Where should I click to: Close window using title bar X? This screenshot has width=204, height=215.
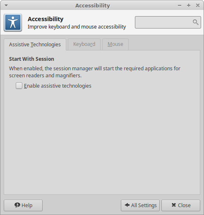coord(198,5)
